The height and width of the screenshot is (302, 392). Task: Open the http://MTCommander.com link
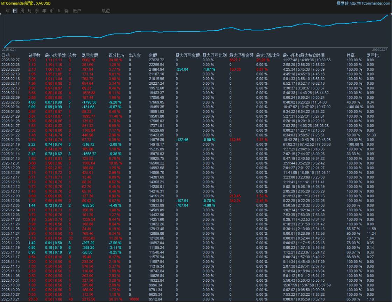pos(370,3)
